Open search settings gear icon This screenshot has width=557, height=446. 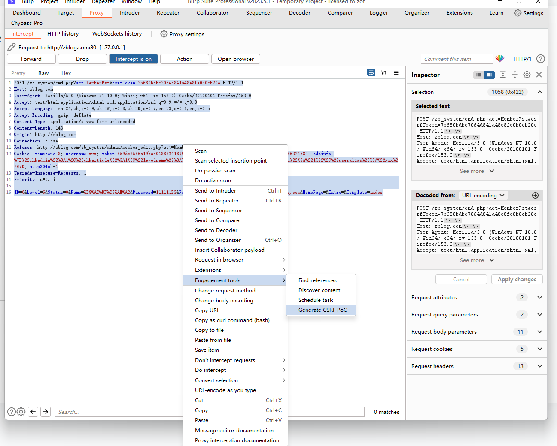tap(21, 412)
